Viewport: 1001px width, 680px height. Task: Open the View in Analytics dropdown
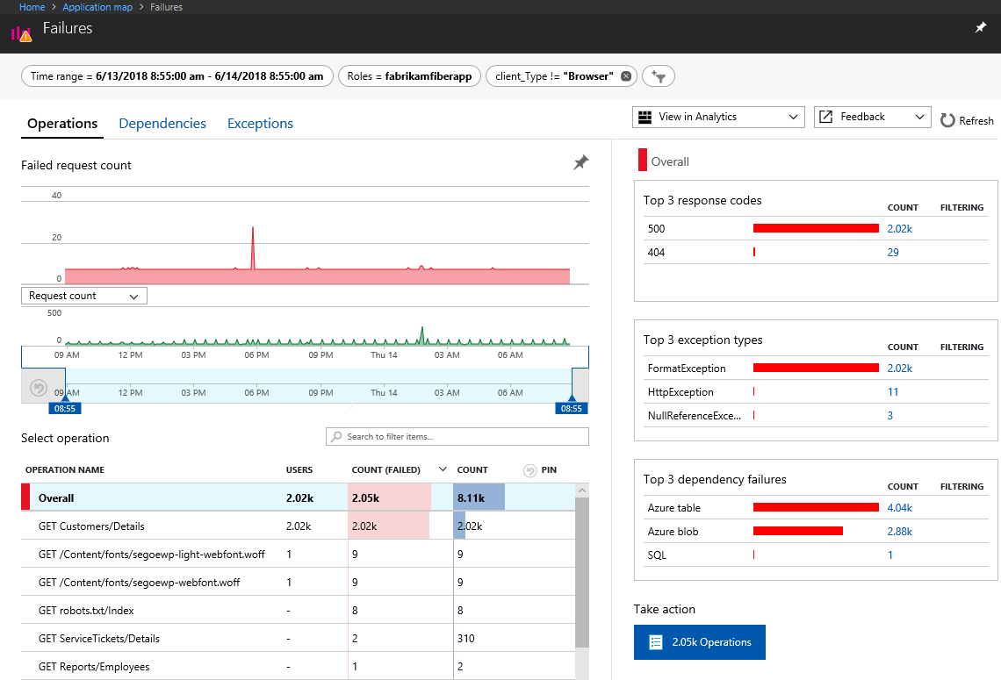point(717,117)
